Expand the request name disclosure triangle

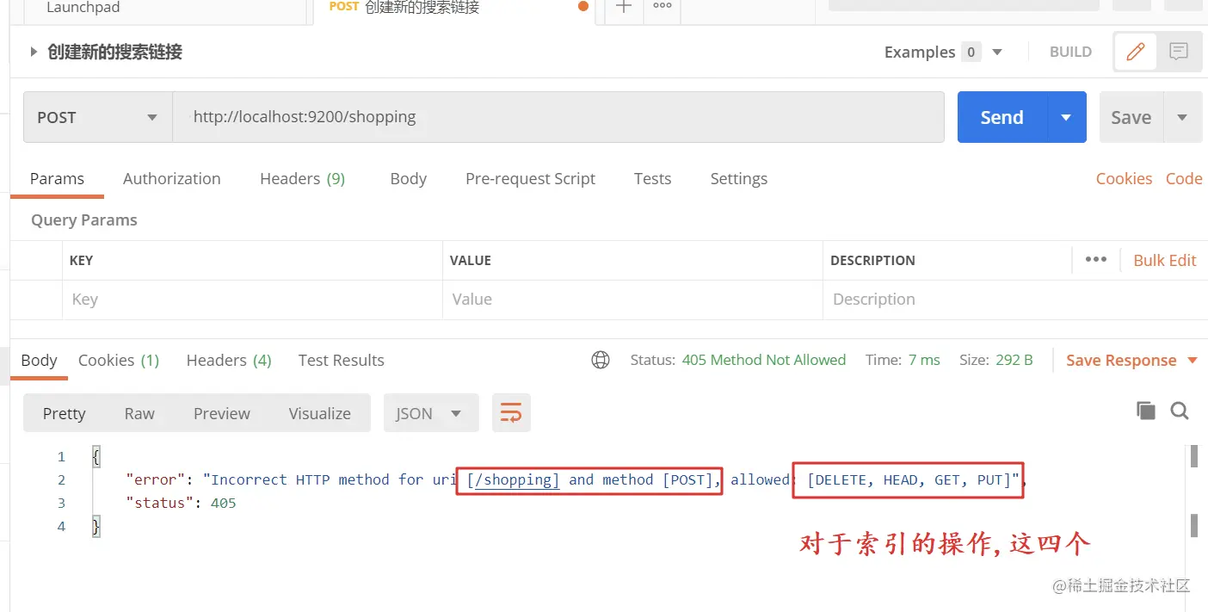click(34, 52)
